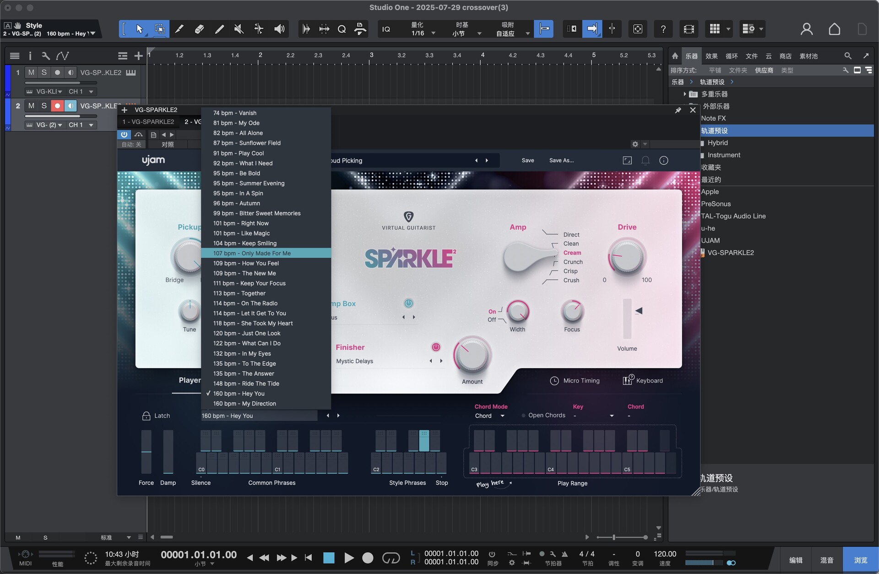Select VG-SPARKLE2 in browser list
The width and height of the screenshot is (879, 574).
tap(731, 252)
